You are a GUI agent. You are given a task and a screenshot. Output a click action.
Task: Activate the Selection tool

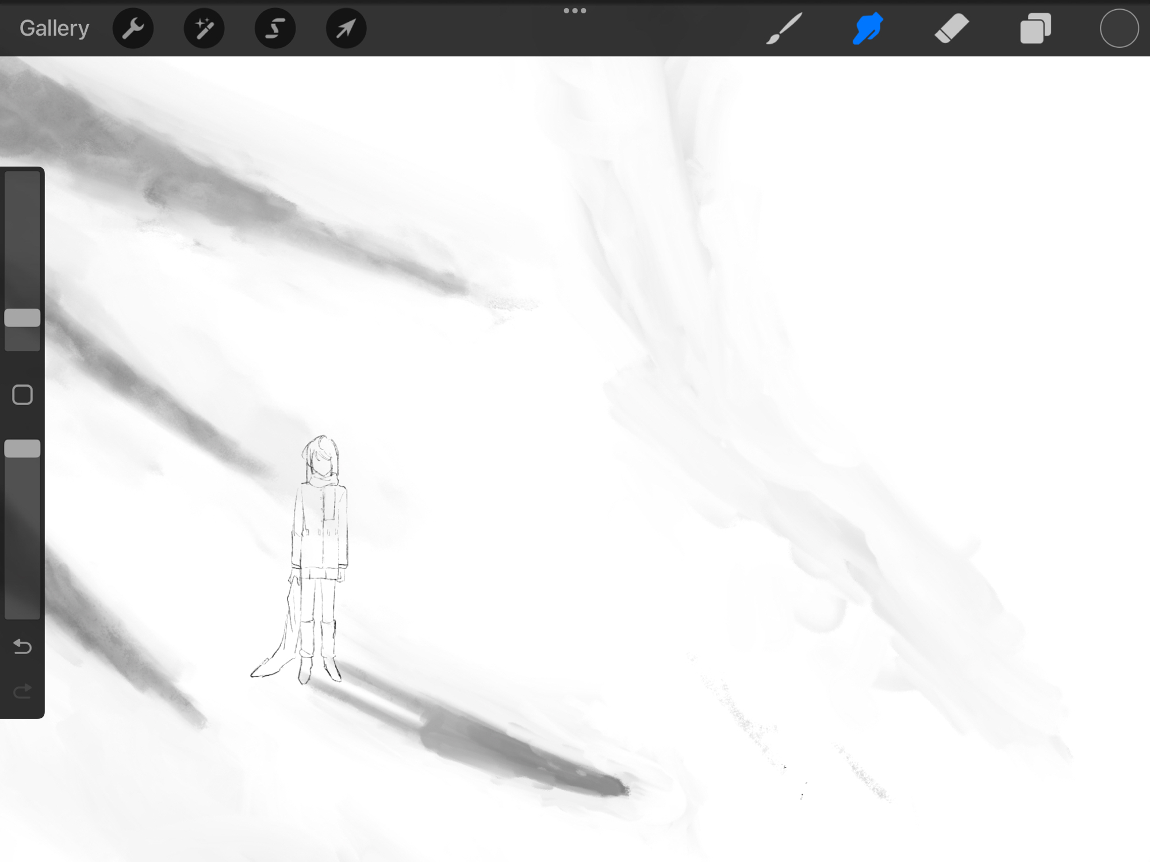275,28
